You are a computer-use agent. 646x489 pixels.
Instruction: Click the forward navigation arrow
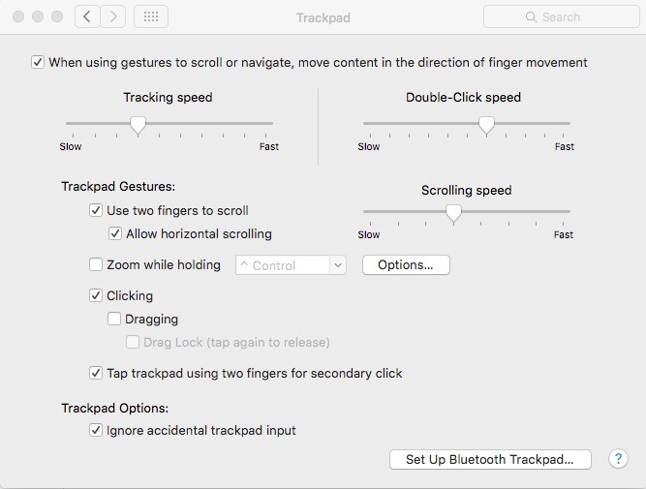[x=113, y=16]
